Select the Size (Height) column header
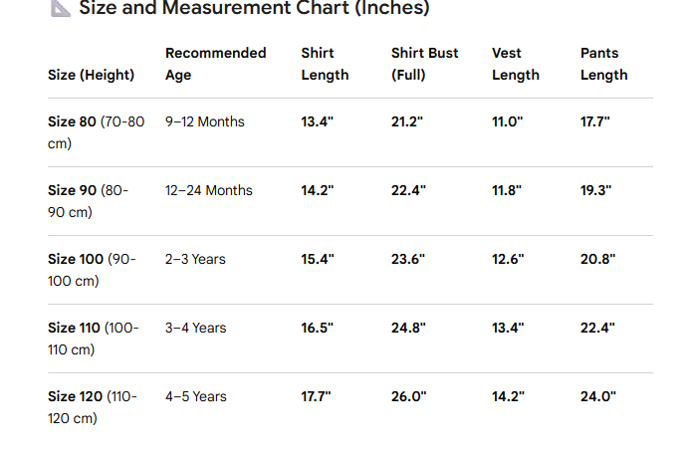Screen dimensions: 689x460 pyautogui.click(x=91, y=75)
